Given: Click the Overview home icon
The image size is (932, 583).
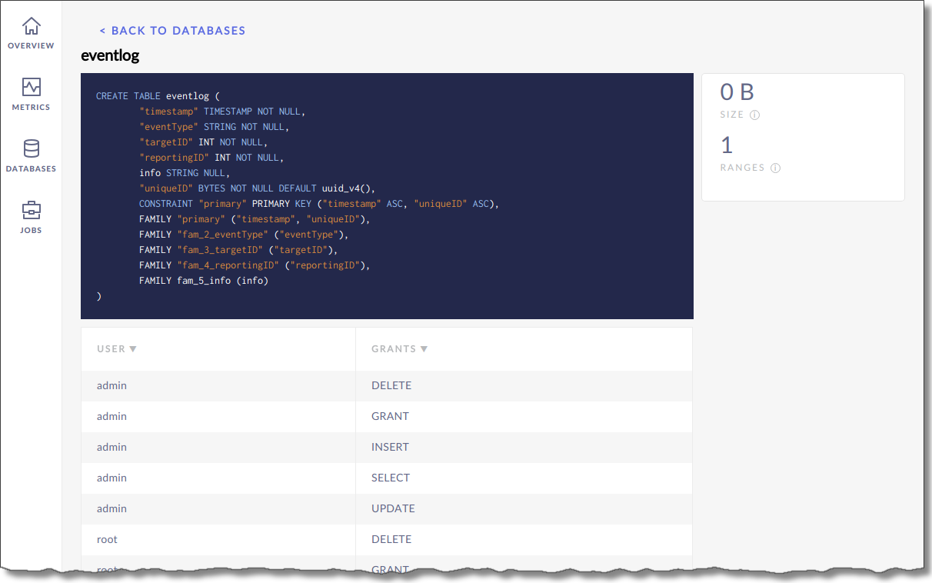Looking at the screenshot, I should (31, 26).
